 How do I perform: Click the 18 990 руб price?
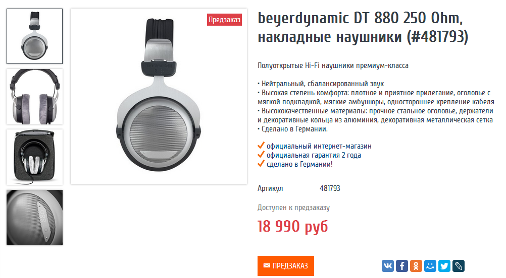293,226
